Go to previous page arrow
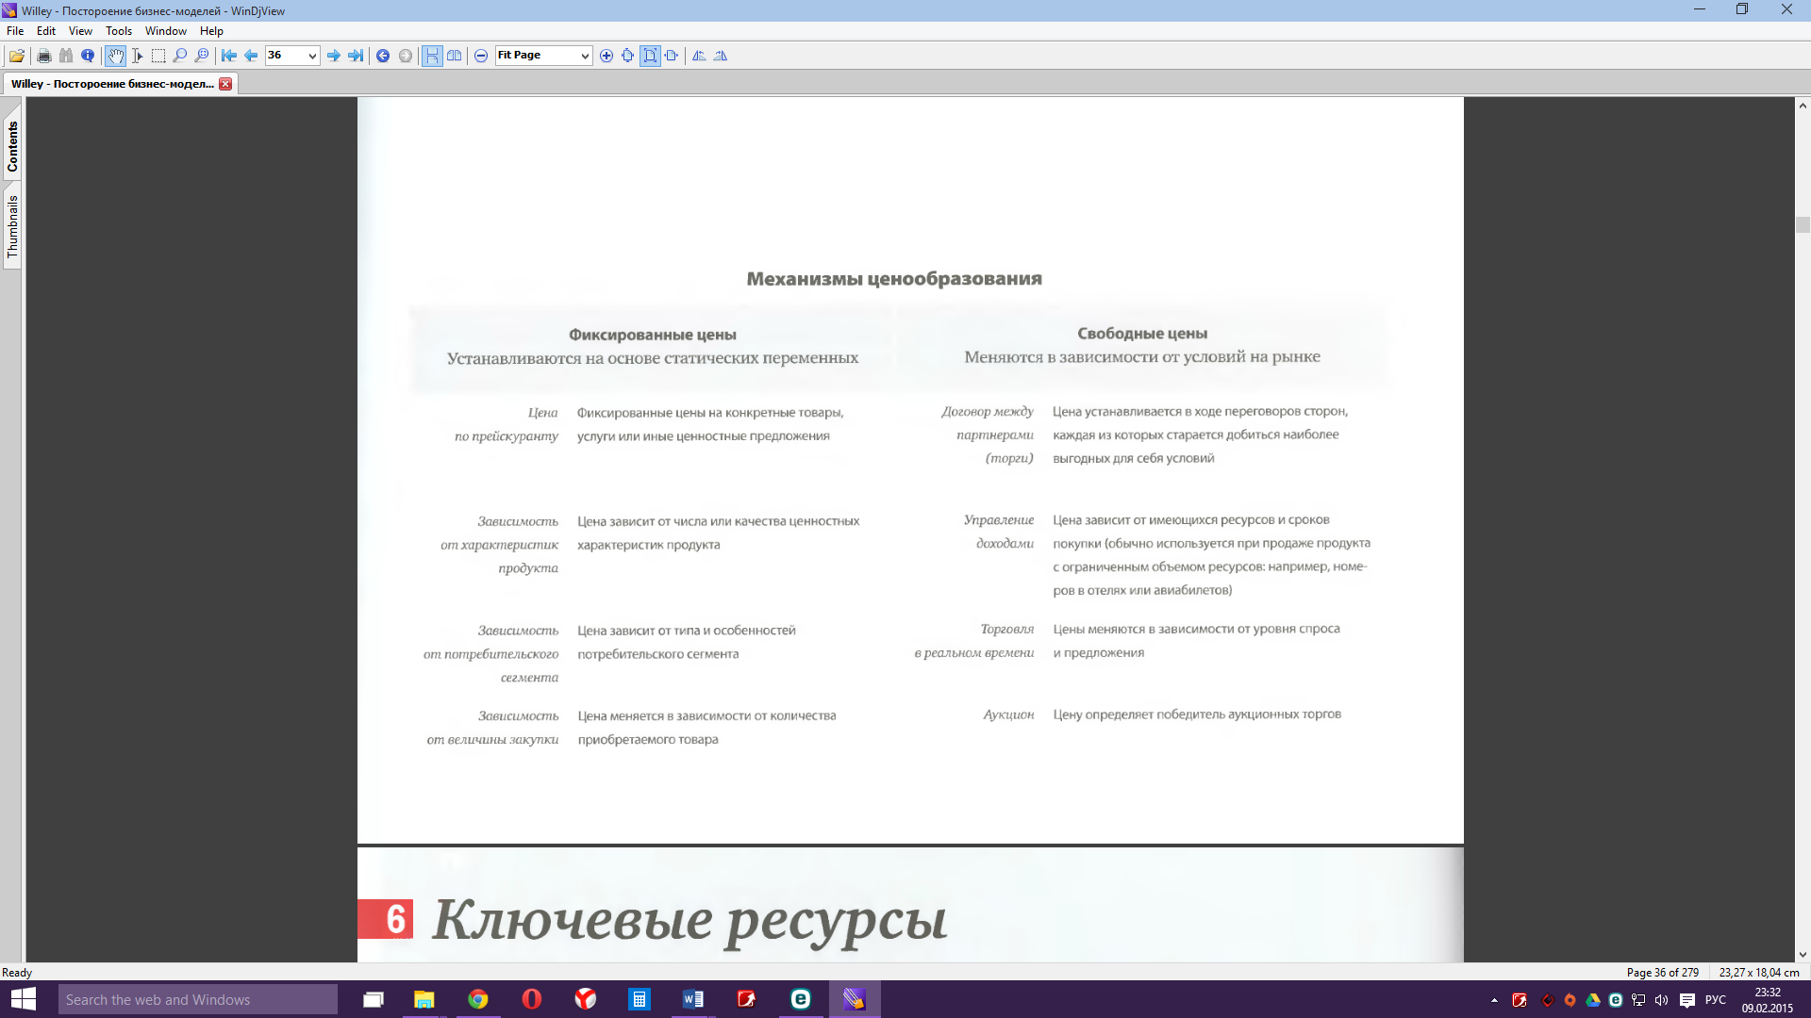Screen dimensions: 1811x1018 (251, 56)
